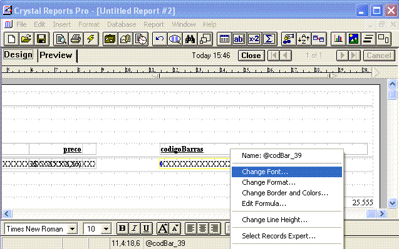Click vertical scrollbar up arrow

[x=392, y=84]
